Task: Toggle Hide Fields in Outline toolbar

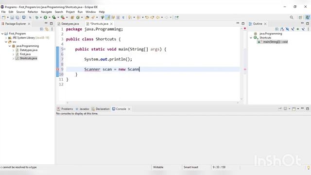Action: [x=287, y=29]
